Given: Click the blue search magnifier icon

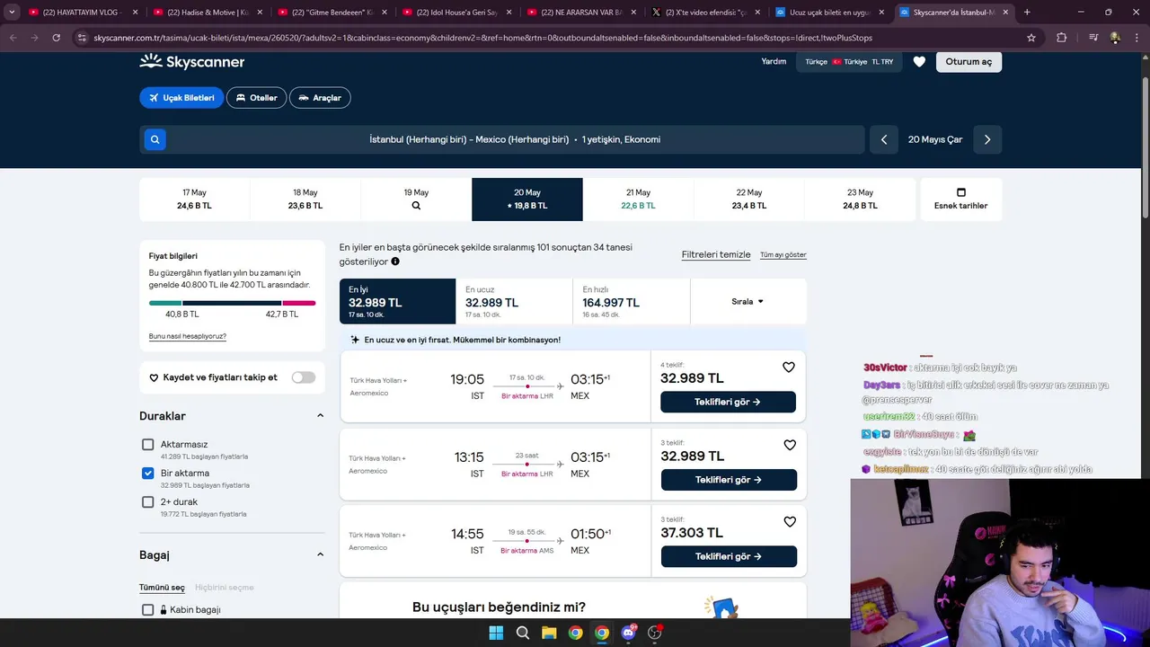Looking at the screenshot, I should [x=155, y=139].
